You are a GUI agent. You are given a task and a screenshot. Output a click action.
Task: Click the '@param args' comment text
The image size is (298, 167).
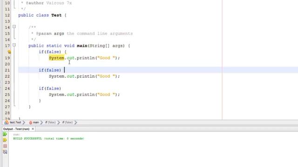pyautogui.click(x=50, y=33)
